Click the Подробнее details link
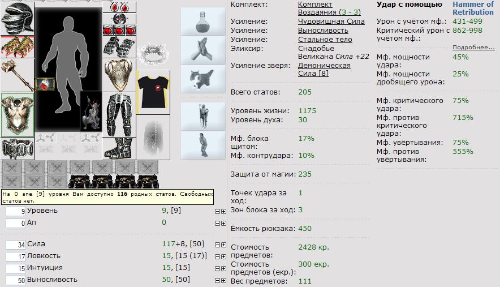This screenshot has height=287, width=500. click(x=473, y=47)
